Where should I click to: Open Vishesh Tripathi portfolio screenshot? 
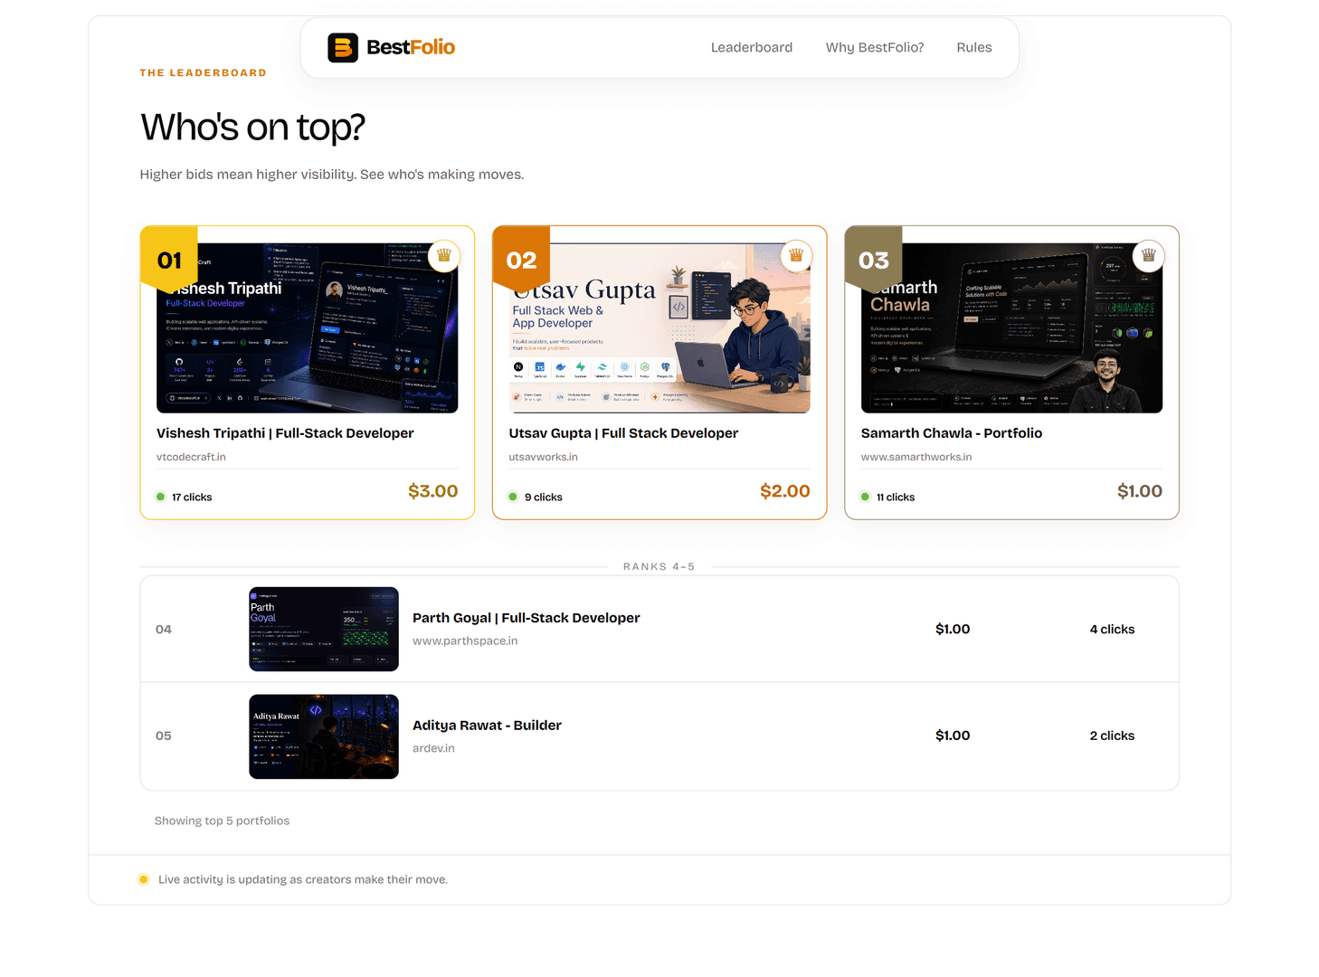point(308,327)
